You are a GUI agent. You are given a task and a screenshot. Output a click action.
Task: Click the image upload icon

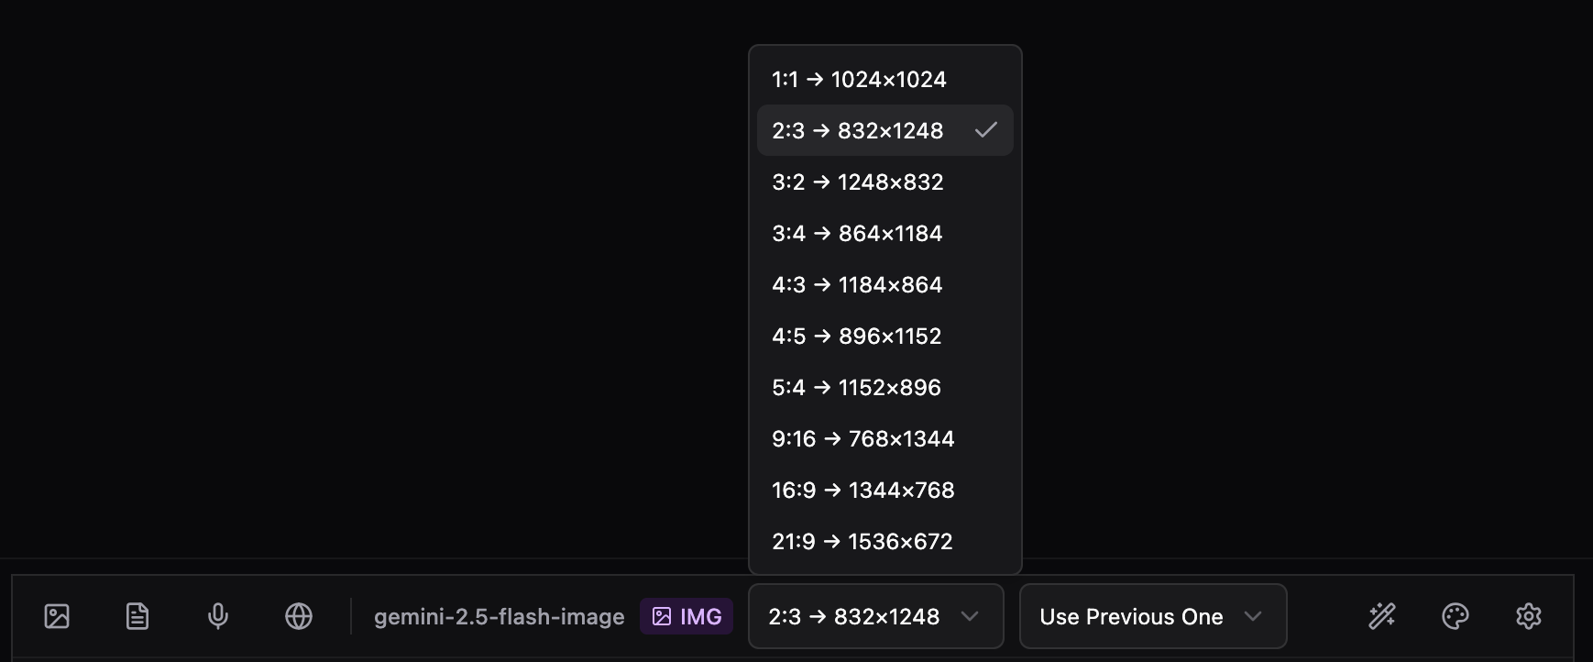click(x=57, y=616)
